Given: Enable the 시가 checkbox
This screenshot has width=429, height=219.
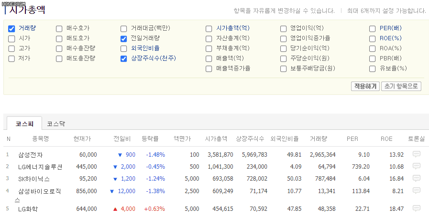Looking at the screenshot, I should pyautogui.click(x=11, y=39).
